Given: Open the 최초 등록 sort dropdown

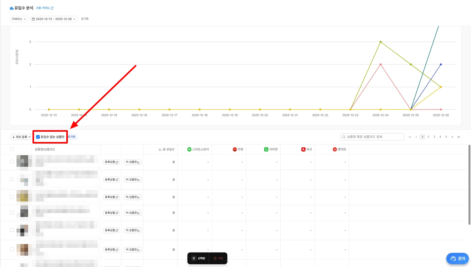Looking at the screenshot, I should coord(21,137).
